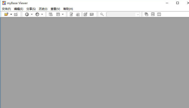Click the print document icon
Screen dimensions: 189x108
[x=78, y=15]
